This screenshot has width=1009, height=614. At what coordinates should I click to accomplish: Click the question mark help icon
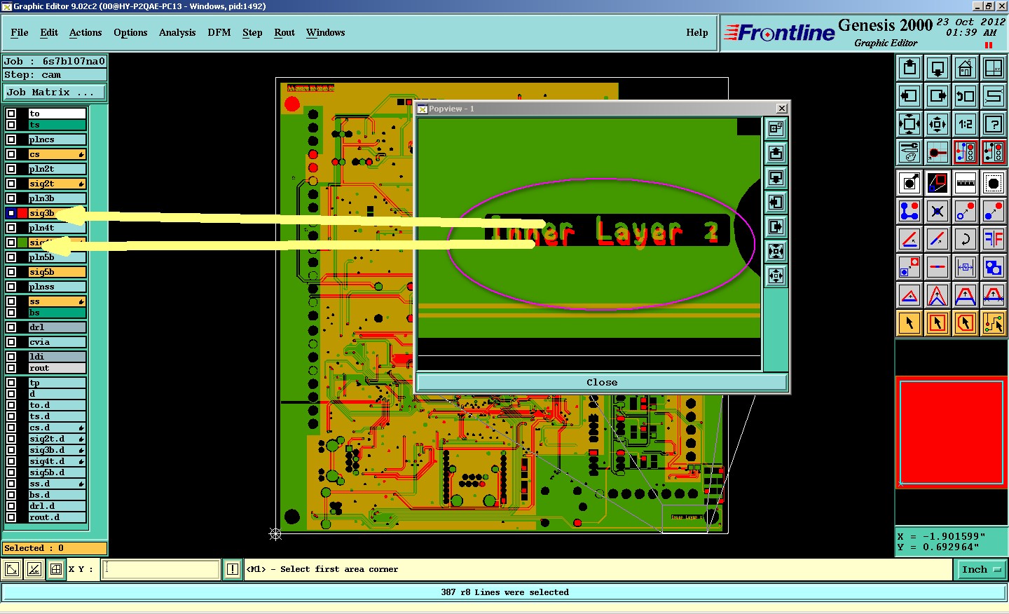click(994, 124)
